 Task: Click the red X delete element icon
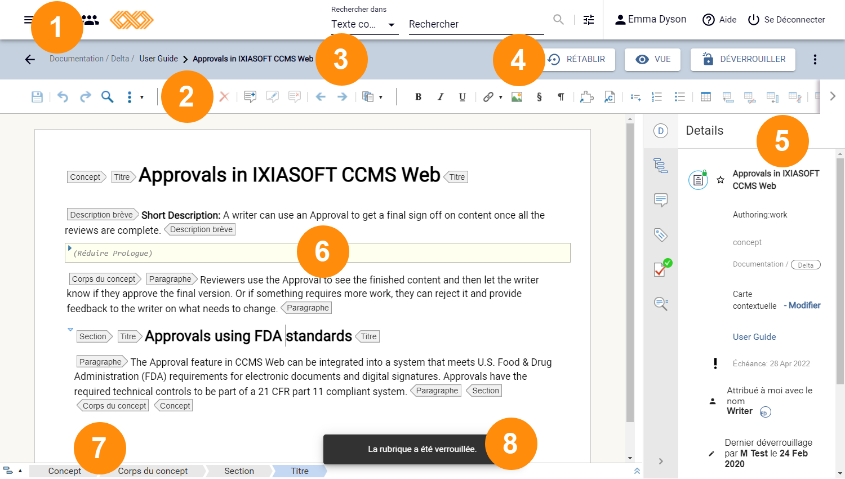224,97
